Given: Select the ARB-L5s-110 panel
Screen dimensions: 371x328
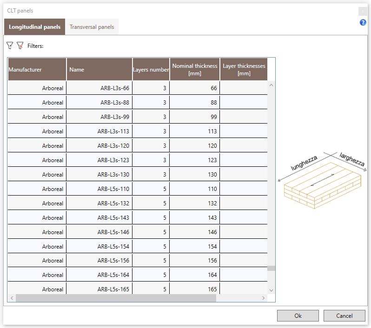Looking at the screenshot, I should (113, 189).
